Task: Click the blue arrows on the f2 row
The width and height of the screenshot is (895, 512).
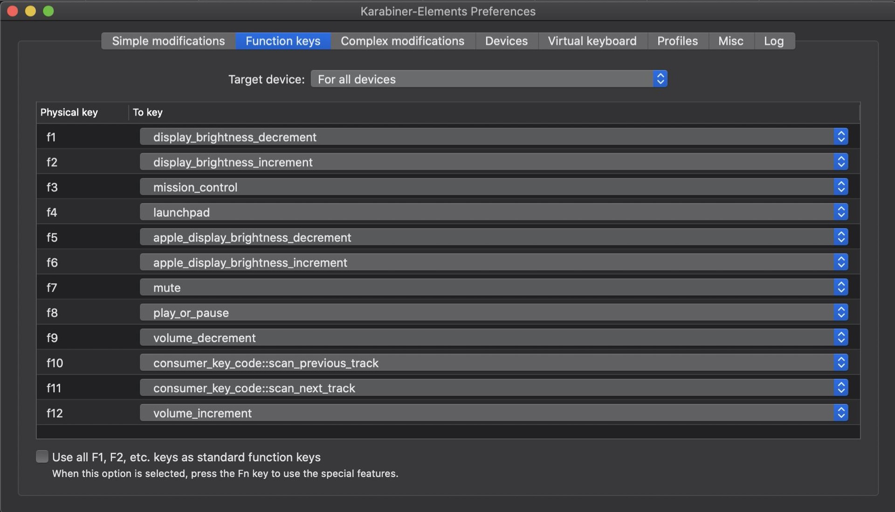Action: [841, 162]
